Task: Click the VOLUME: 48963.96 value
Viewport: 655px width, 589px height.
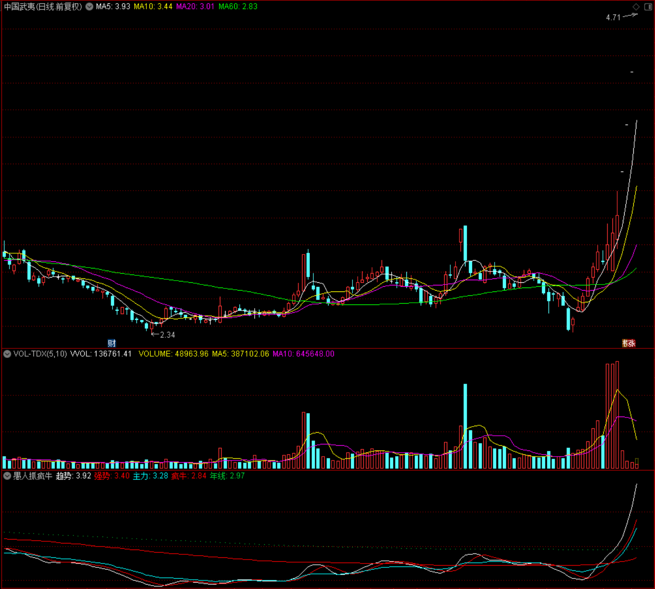Action: point(173,354)
